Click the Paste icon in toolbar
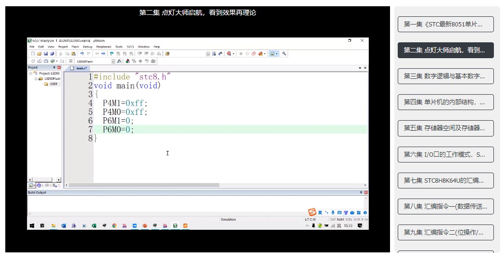This screenshot has width=504, height=262. tap(73, 54)
